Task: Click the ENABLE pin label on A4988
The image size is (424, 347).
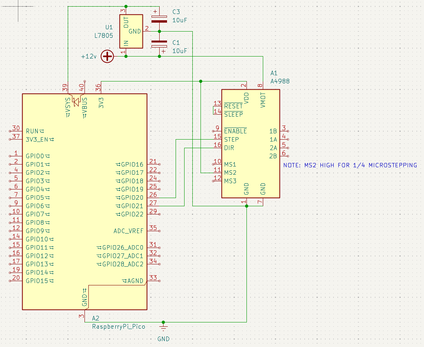Action: pyautogui.click(x=236, y=131)
